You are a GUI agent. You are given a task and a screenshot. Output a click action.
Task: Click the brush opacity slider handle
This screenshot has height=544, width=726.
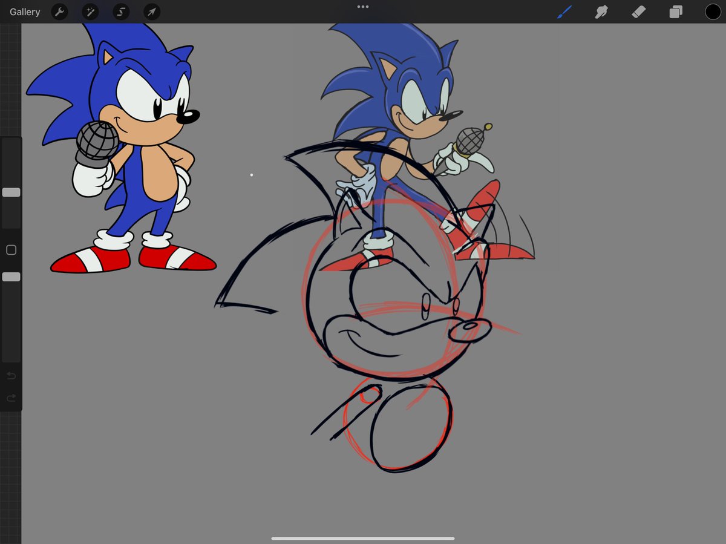[11, 277]
